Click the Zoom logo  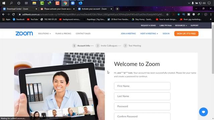tap(24, 33)
